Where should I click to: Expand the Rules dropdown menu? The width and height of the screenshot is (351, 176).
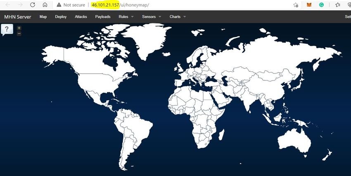point(126,17)
